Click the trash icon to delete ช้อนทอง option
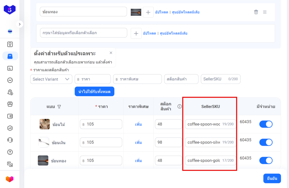The image size is (289, 188). coord(256,12)
